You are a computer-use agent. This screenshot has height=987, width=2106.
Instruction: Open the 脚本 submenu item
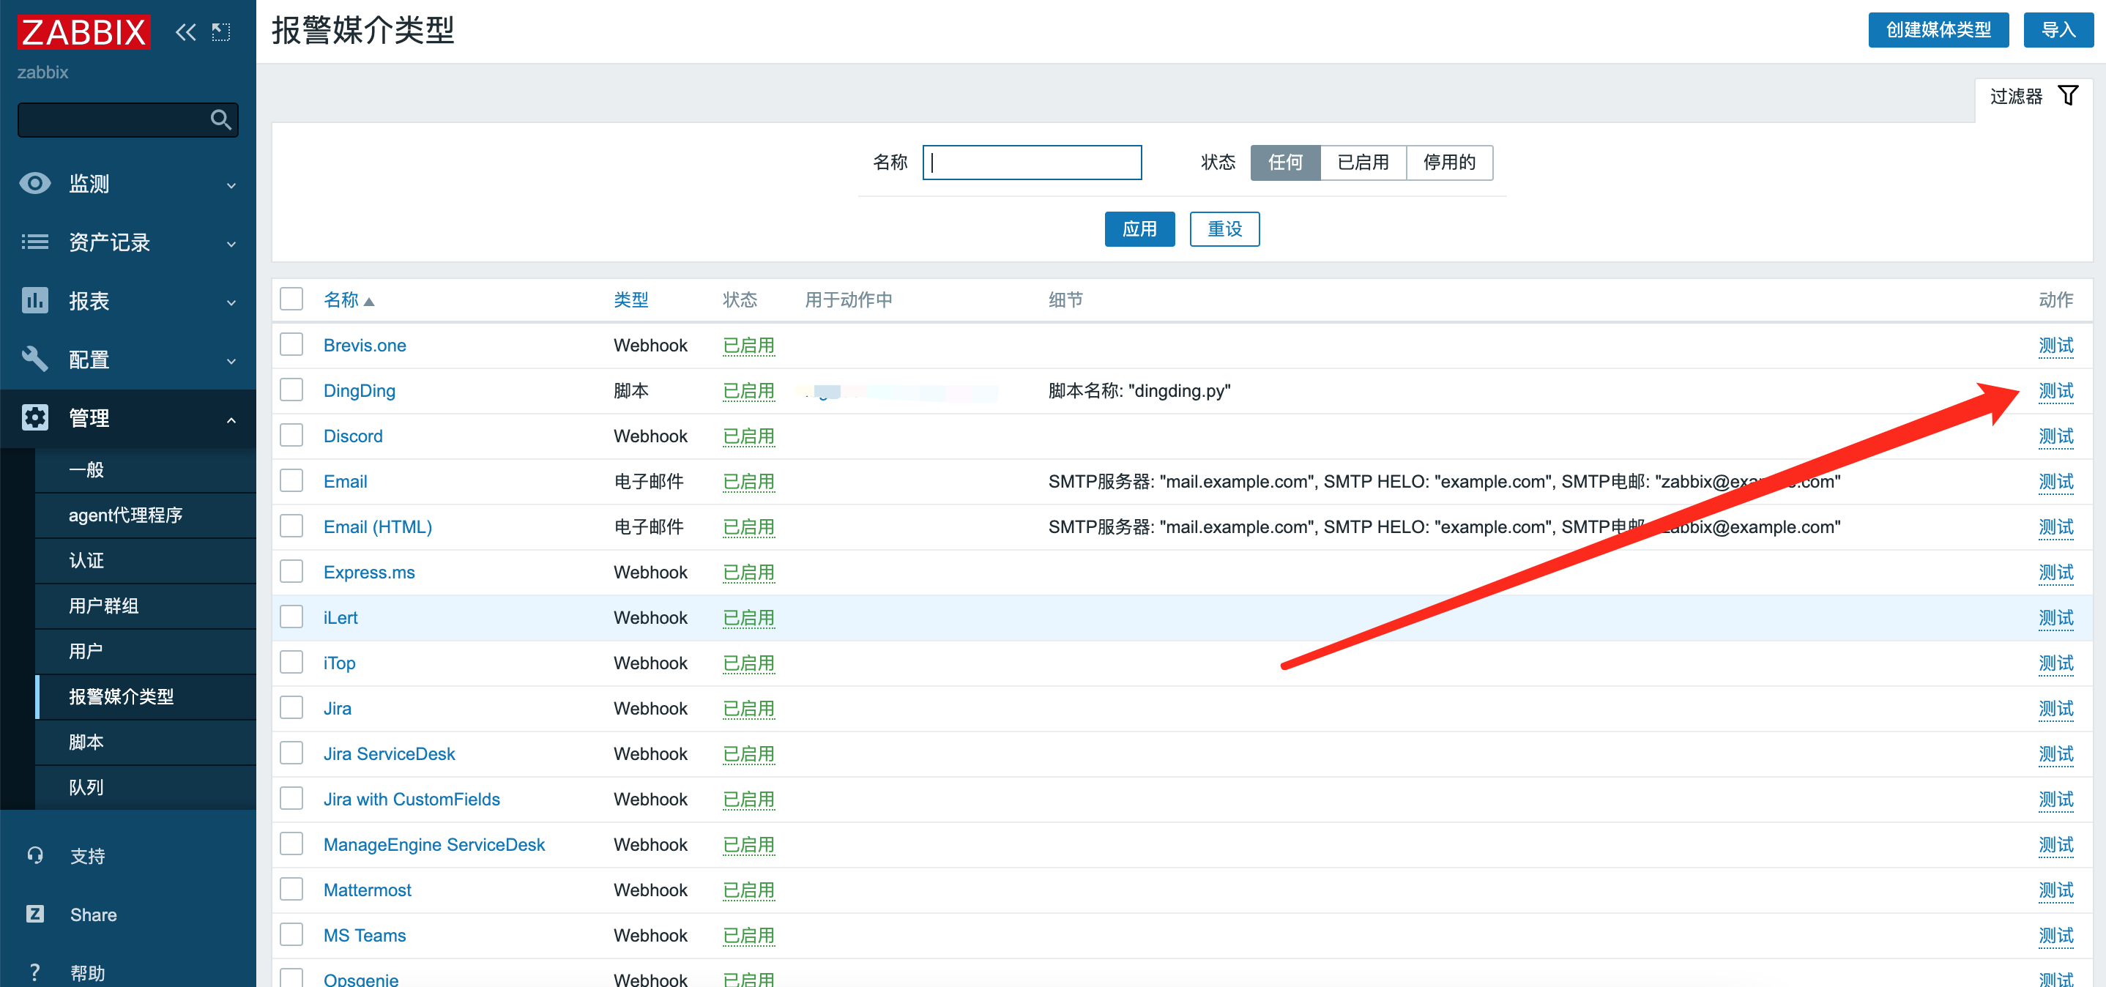coord(146,742)
